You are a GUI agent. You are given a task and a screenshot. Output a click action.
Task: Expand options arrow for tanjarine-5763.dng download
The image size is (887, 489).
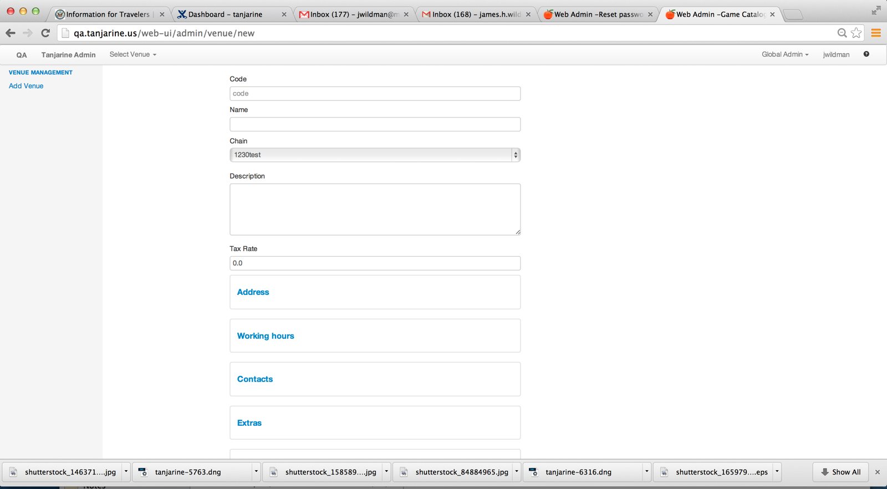(x=256, y=472)
